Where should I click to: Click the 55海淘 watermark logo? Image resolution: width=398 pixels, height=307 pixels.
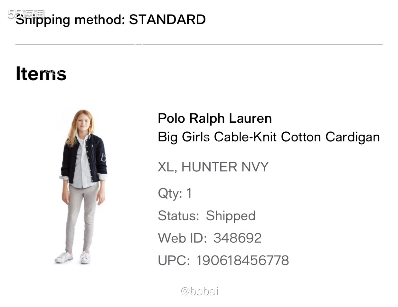27,14
